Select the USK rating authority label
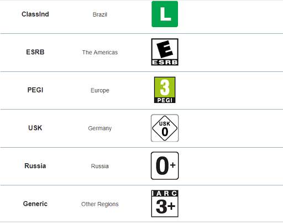283x223 pixels. point(35,128)
